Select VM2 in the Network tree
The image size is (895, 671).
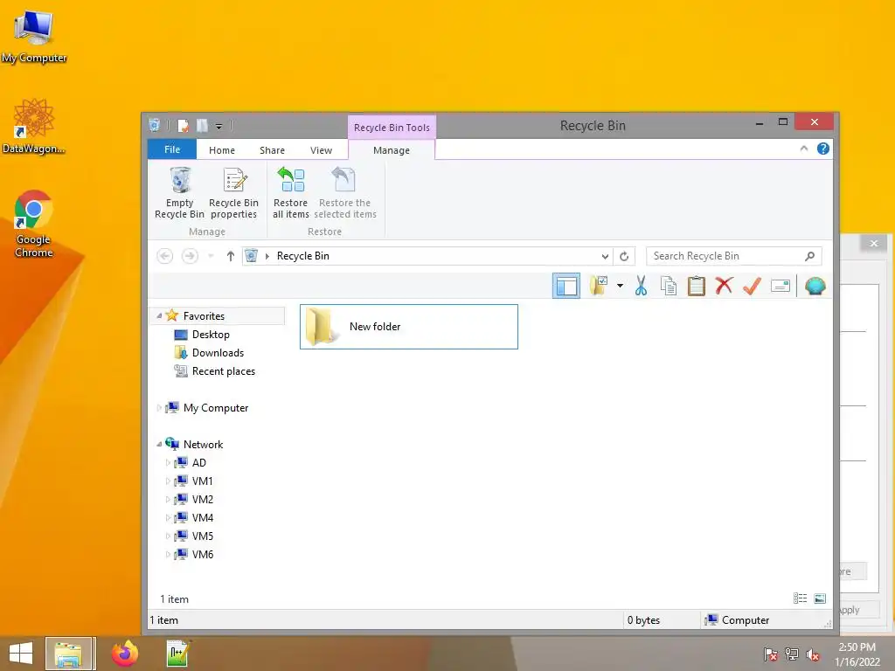tap(202, 499)
